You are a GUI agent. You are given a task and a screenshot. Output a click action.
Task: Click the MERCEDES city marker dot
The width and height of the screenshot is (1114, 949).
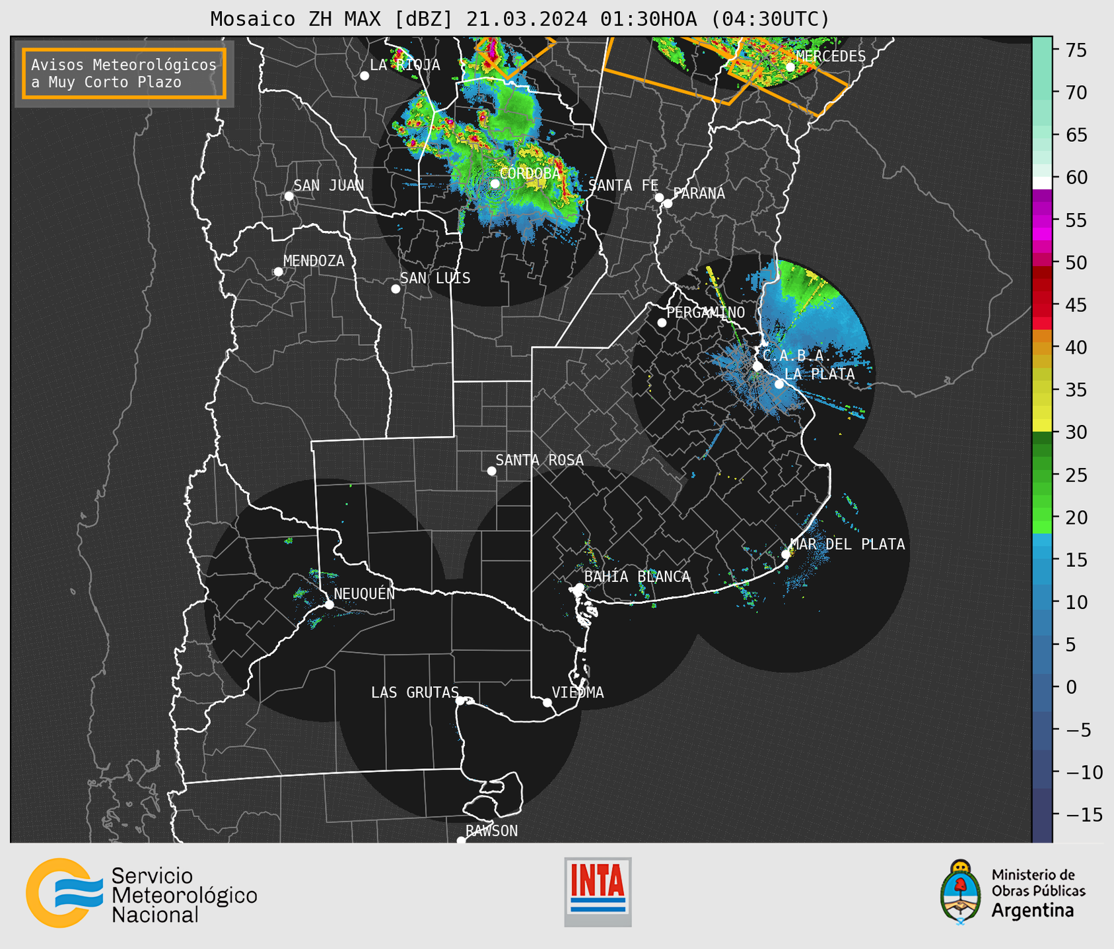790,67
